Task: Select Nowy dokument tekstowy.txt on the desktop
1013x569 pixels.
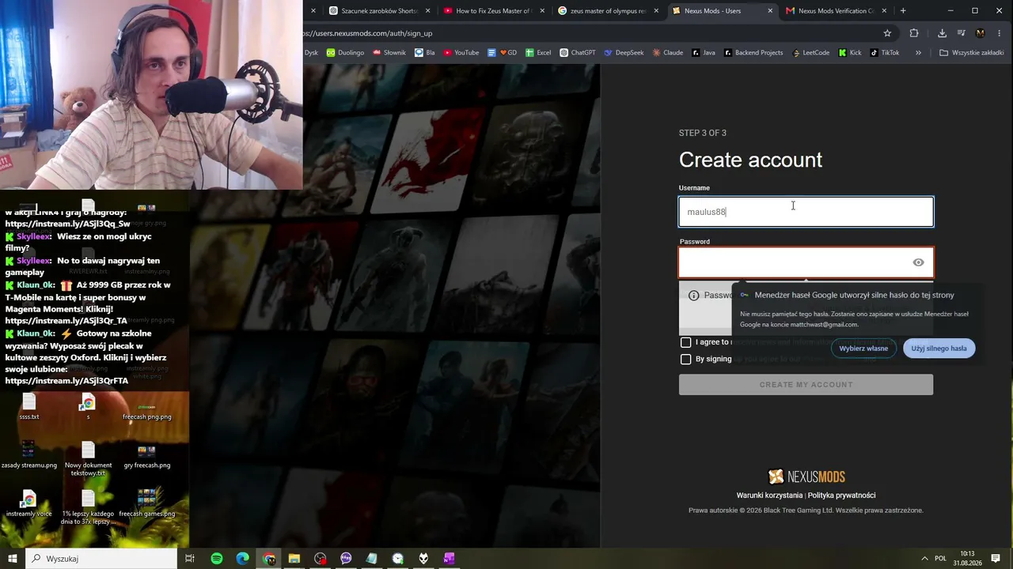Action: point(88,458)
